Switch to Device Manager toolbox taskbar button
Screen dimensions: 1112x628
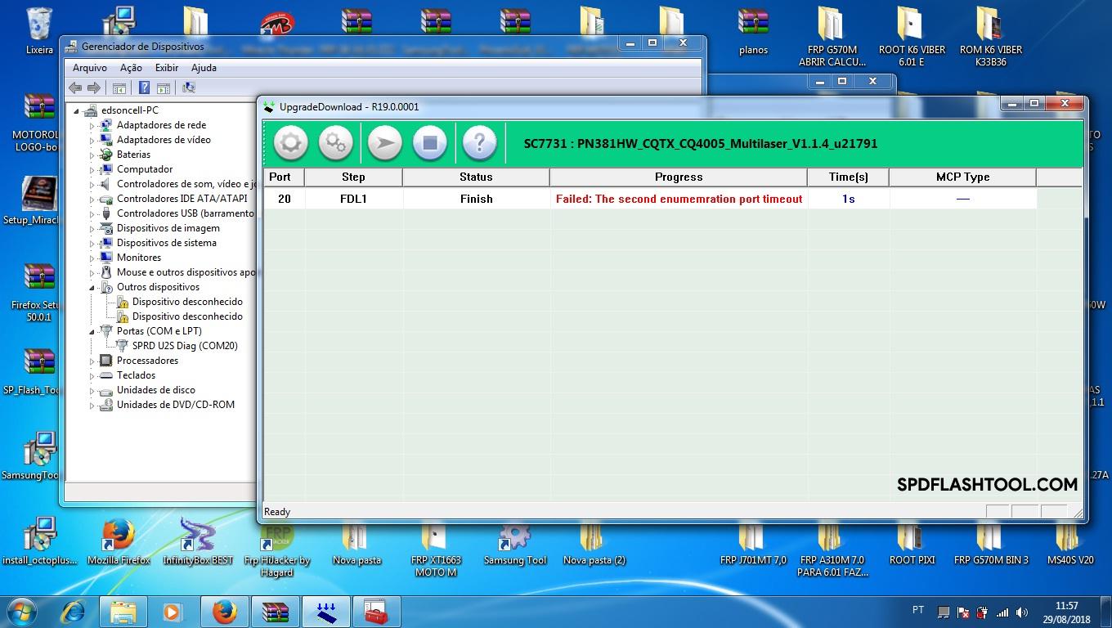[376, 612]
